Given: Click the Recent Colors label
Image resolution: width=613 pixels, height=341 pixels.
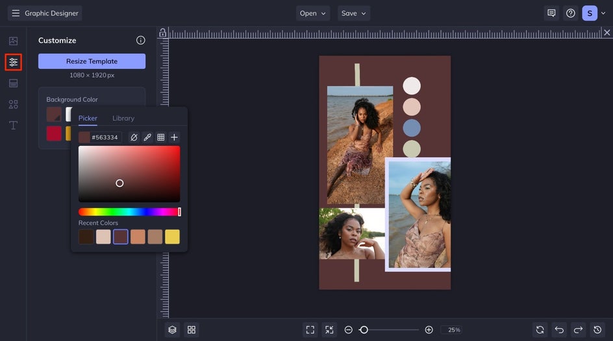Looking at the screenshot, I should pyautogui.click(x=98, y=223).
